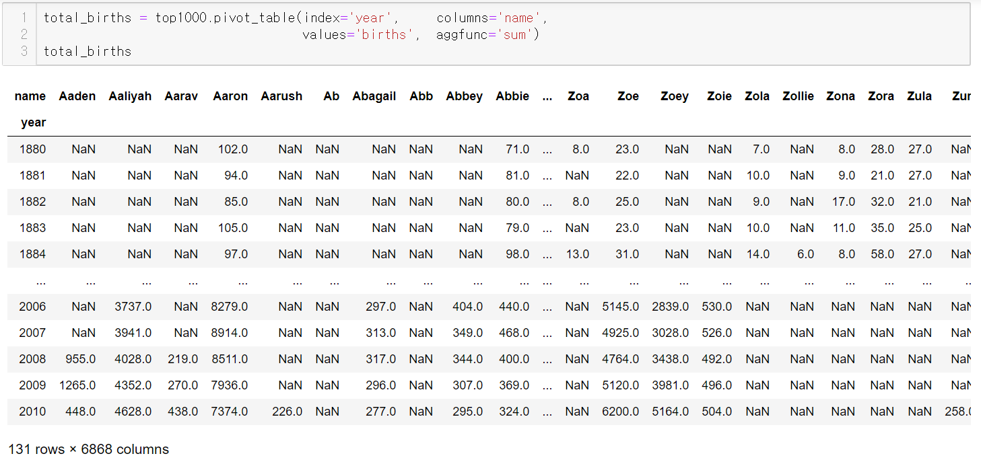Select the 'Zola' column header
Viewport: 981px width, 458px height.
click(757, 96)
